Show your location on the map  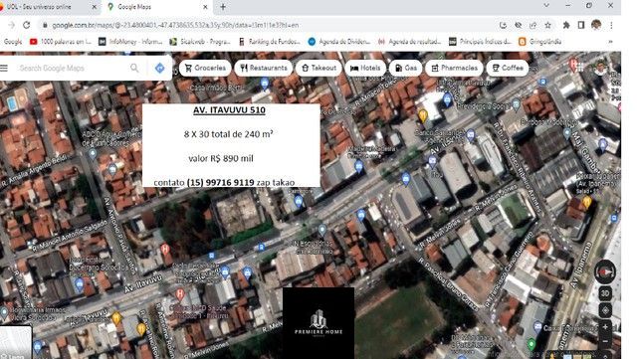tap(605, 310)
